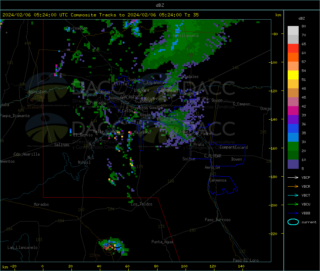Image resolution: width=320 pixels, height=271 pixels.
Task: Click the blue VBBB arrow in legend
Action: tap(293, 213)
